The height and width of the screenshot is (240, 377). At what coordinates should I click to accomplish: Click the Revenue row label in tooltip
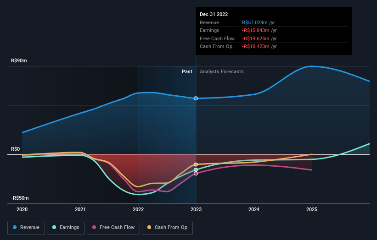point(209,22)
